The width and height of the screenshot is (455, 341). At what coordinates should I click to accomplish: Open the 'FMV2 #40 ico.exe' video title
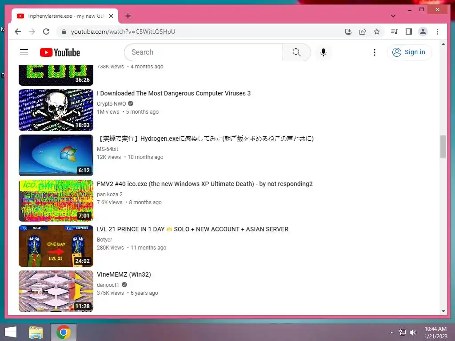coord(204,184)
